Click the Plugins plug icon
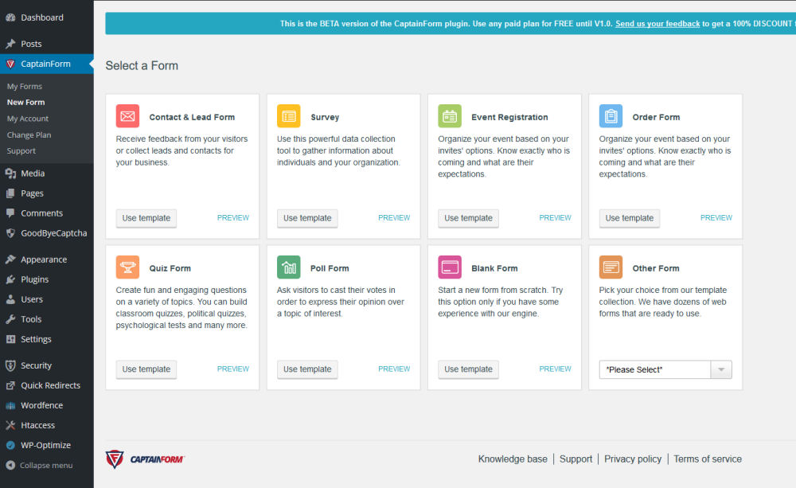Viewport: 796px width, 488px height. point(10,279)
